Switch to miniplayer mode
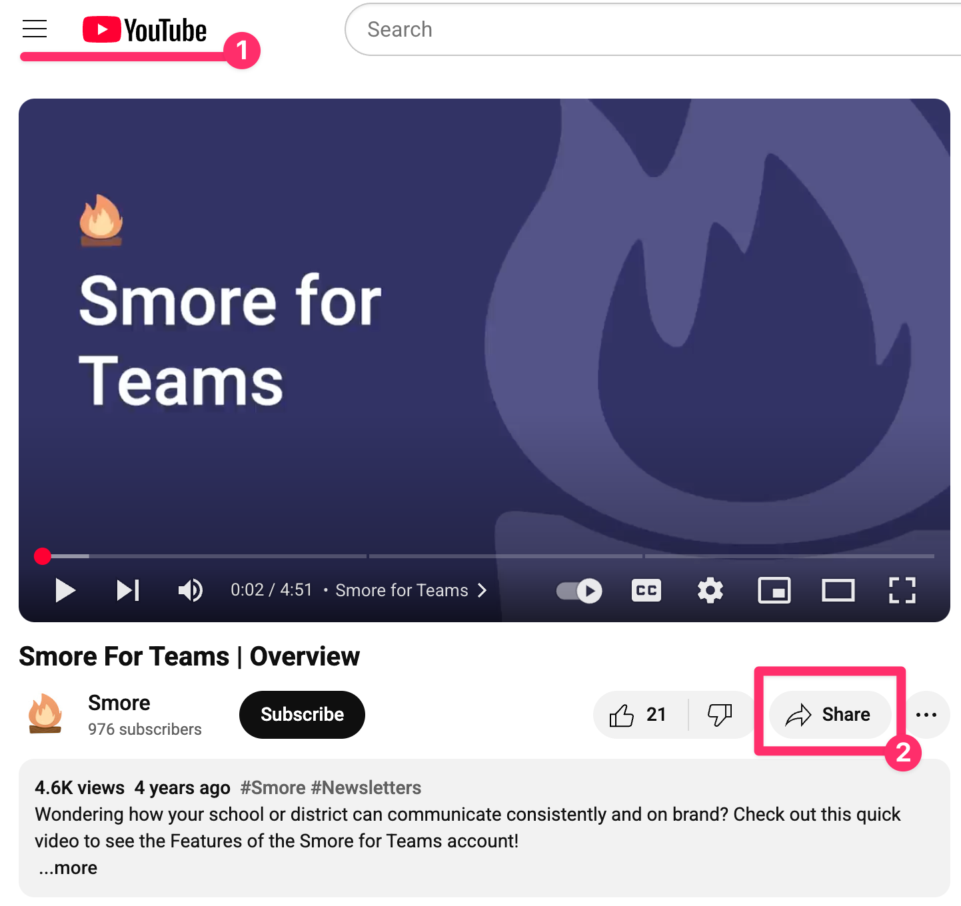Viewport: 961px width, 906px height. (774, 590)
